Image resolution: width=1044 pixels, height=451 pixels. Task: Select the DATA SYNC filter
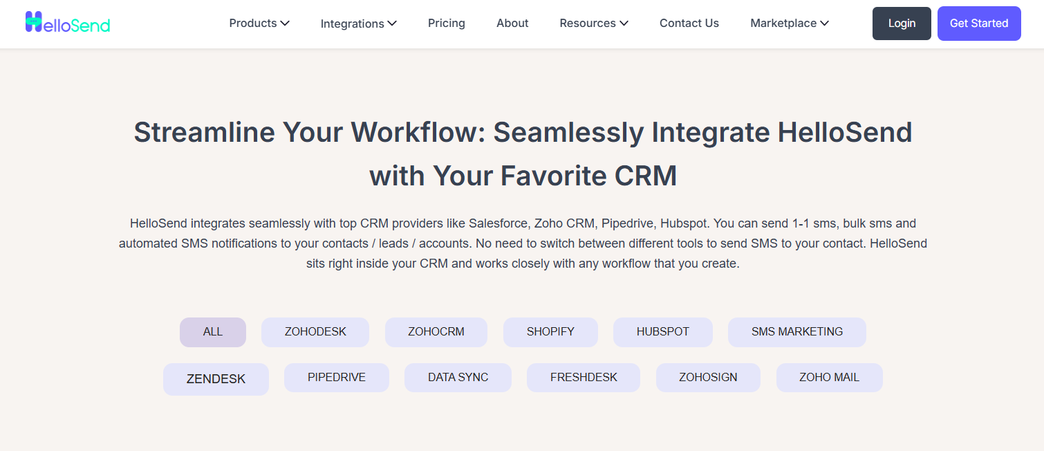click(x=458, y=378)
